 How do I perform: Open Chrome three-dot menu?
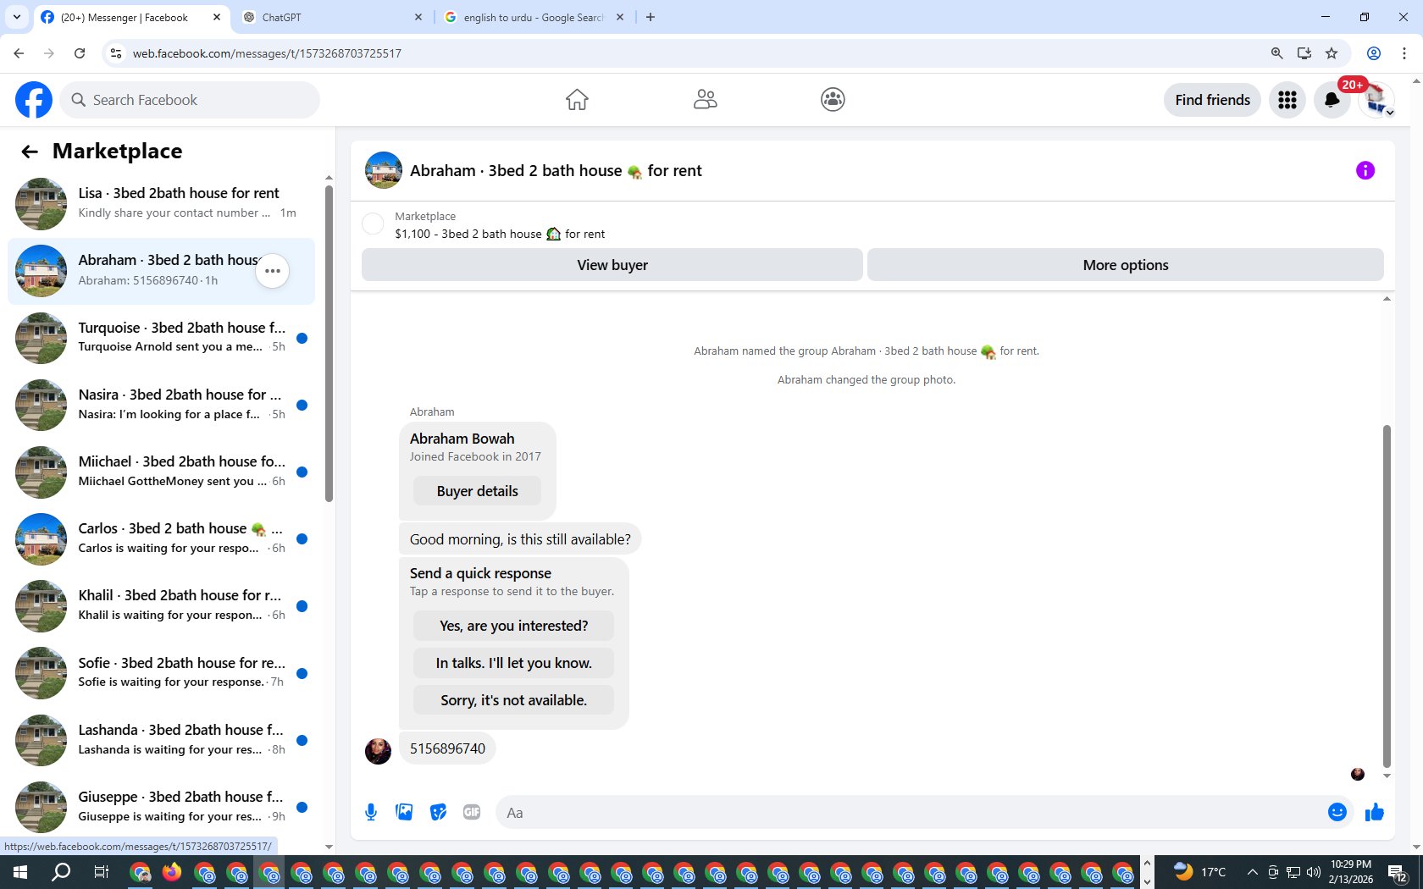[x=1404, y=53]
